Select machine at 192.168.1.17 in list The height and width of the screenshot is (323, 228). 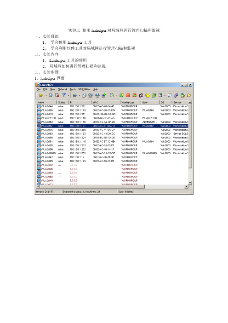click(x=113, y=157)
